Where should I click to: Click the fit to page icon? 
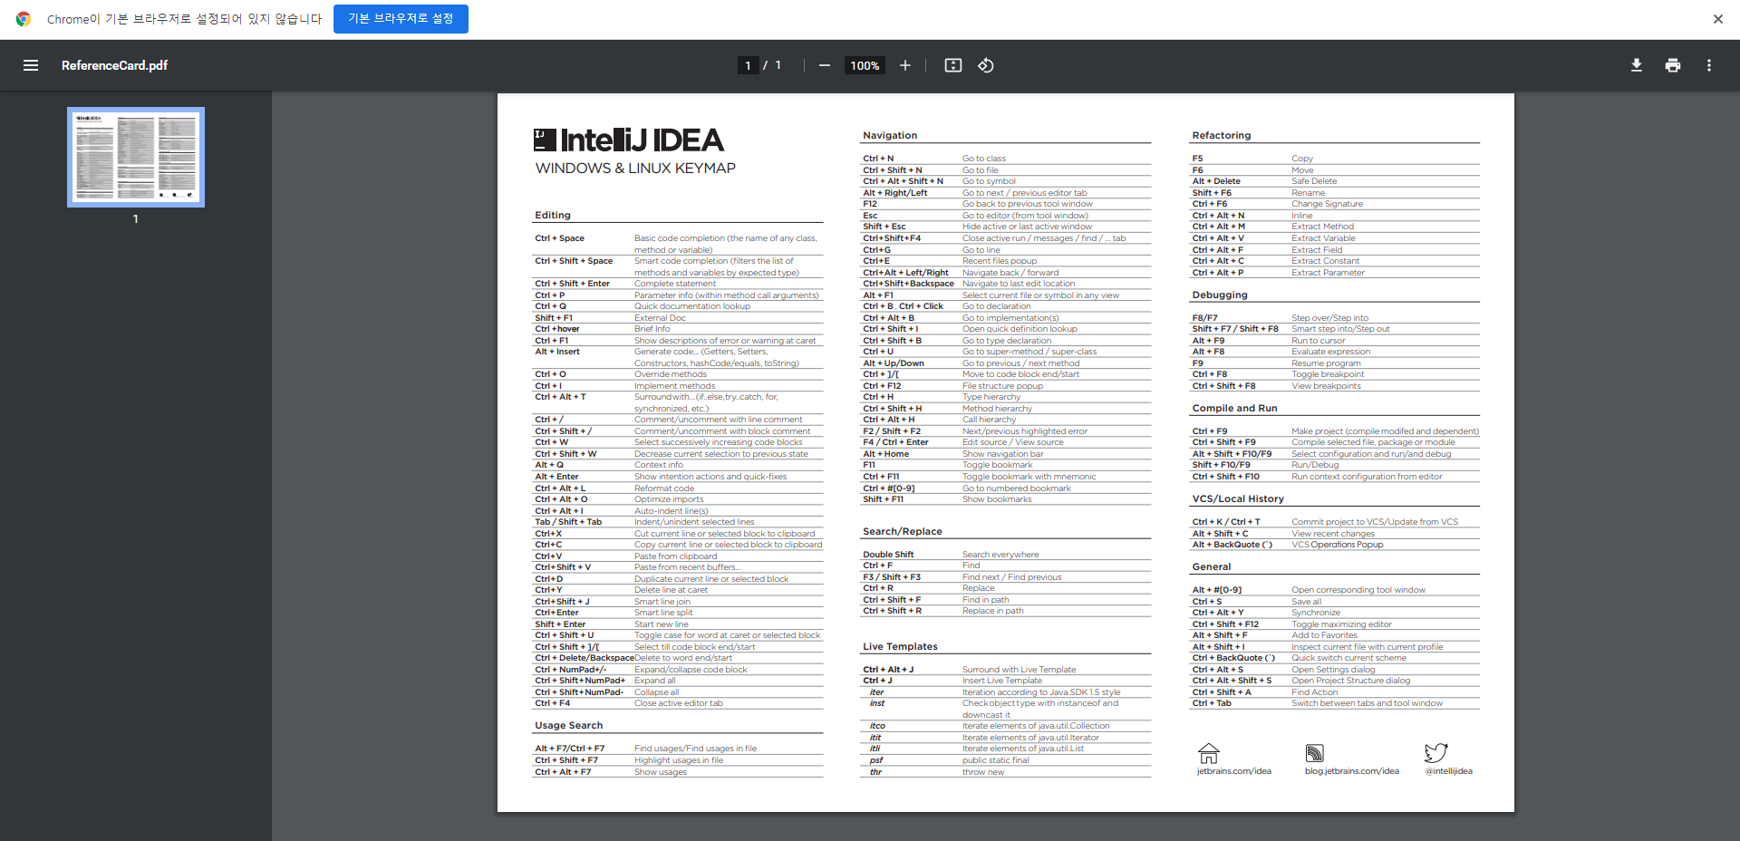[953, 65]
